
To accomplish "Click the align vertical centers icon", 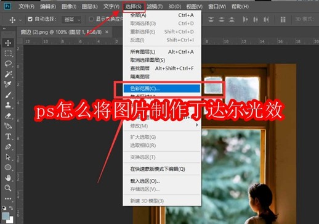I will pyautogui.click(x=221, y=20).
